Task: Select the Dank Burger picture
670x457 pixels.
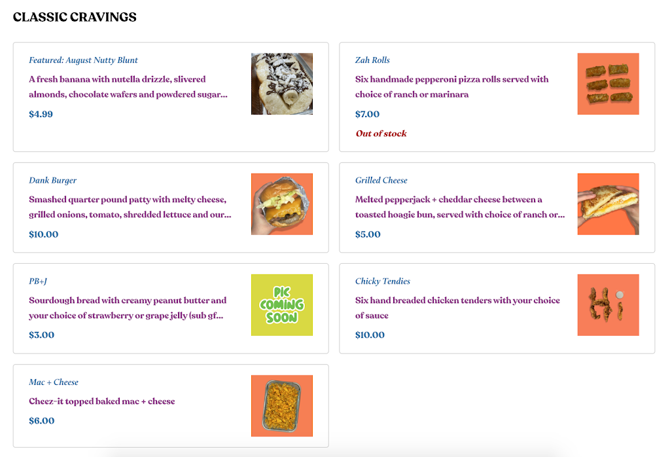Action: point(281,204)
